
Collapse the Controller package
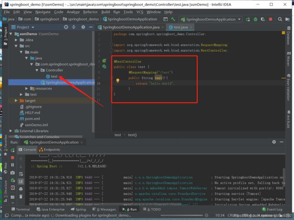[x=37, y=70]
